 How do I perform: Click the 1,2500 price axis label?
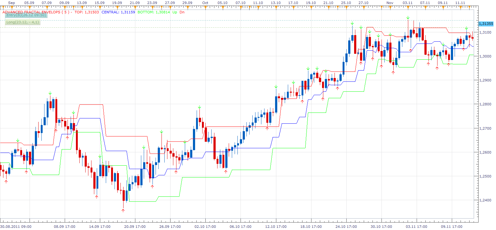click(485, 176)
